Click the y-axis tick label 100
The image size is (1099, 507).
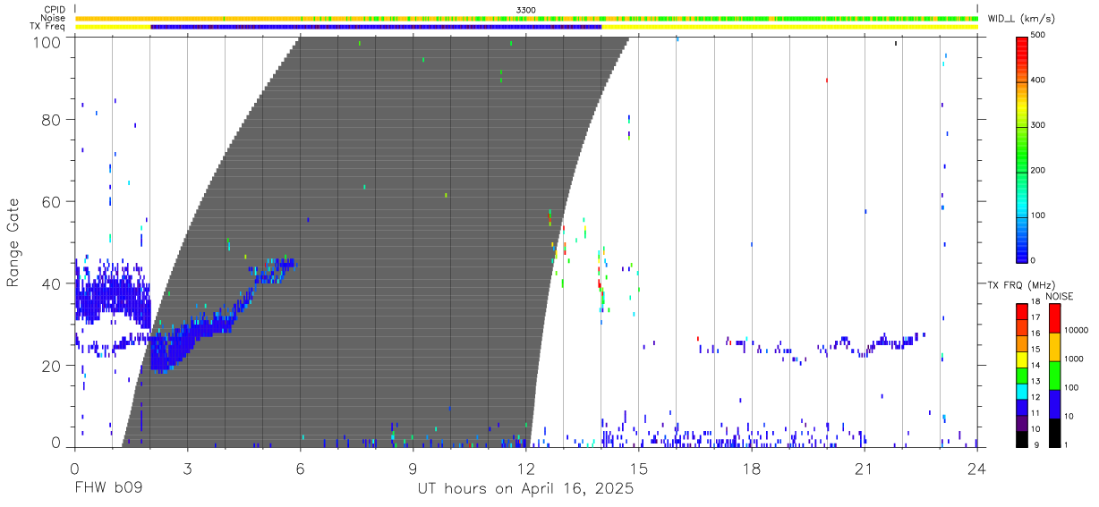pyautogui.click(x=47, y=41)
